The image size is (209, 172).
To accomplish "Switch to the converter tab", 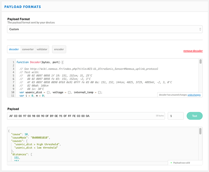I will coord(28,49).
